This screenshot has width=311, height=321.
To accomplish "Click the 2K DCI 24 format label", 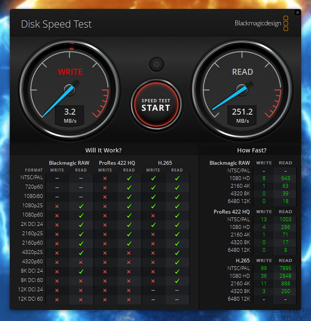I will coord(32,224).
